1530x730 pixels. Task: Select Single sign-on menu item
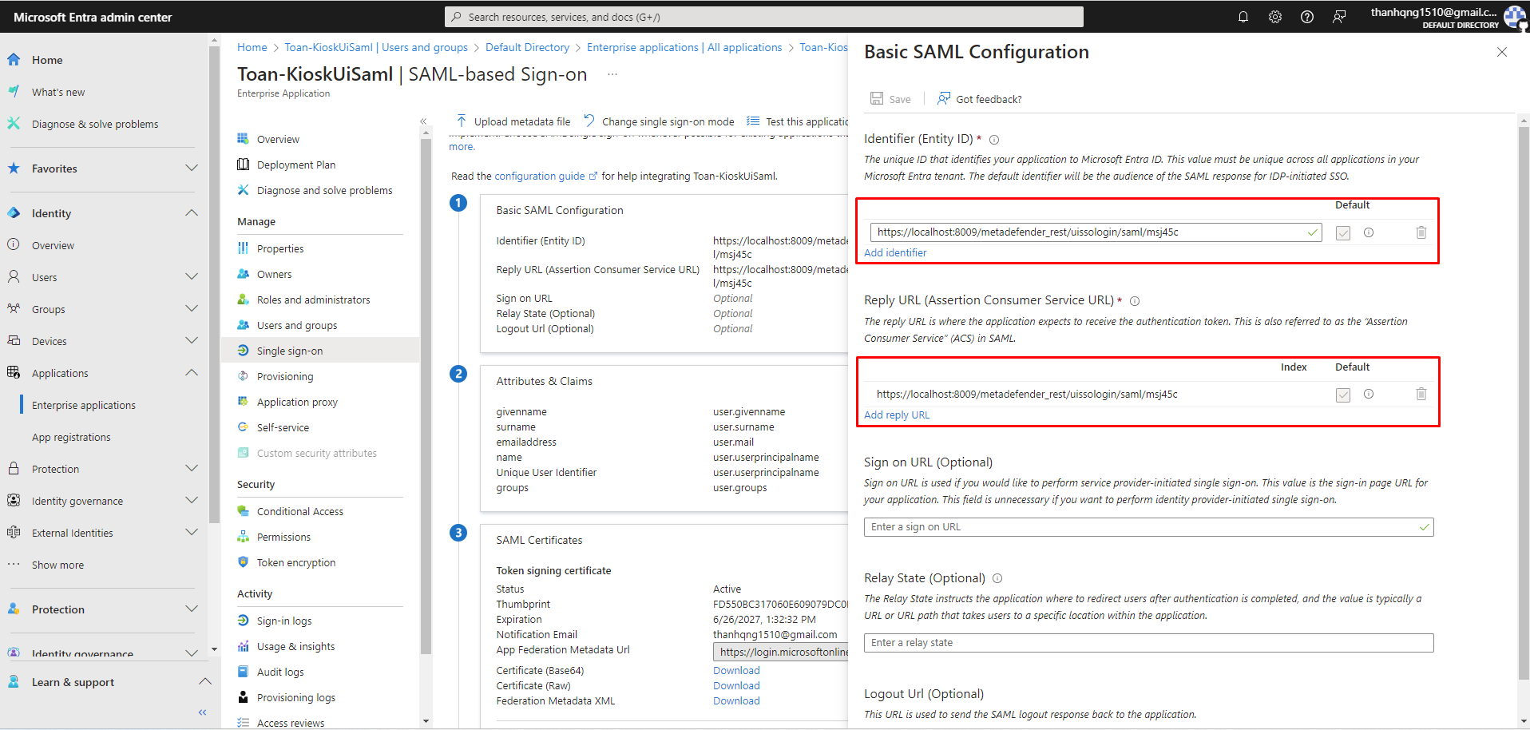[x=319, y=351]
